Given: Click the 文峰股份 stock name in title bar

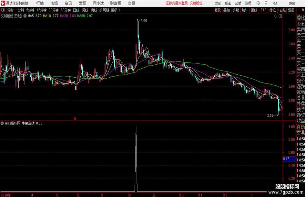Looking at the screenshot, I should click(196, 3).
